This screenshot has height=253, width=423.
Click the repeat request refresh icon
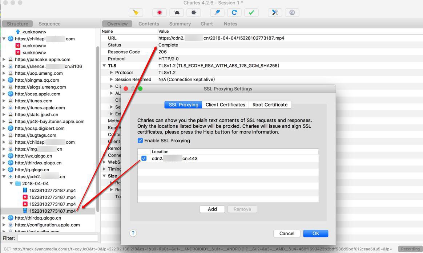point(234,12)
